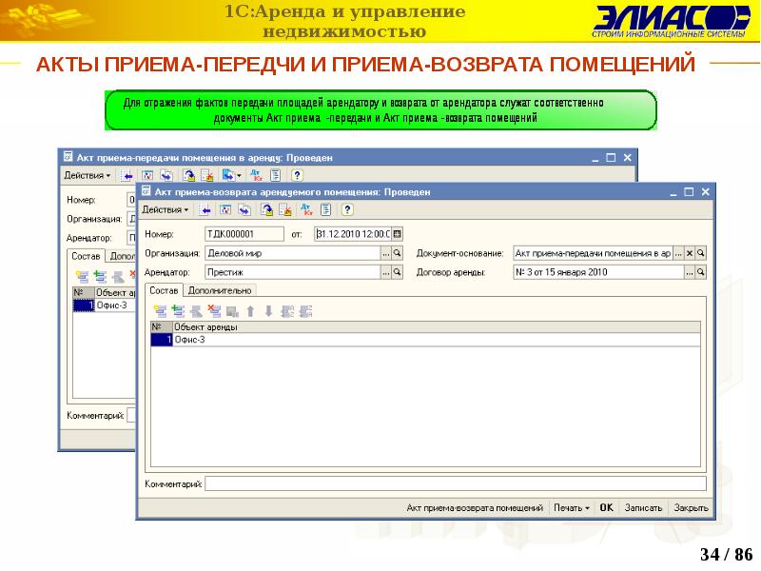This screenshot has width=761, height=571.
Task: Expand the Печать dropdown menu
Action: [x=572, y=508]
